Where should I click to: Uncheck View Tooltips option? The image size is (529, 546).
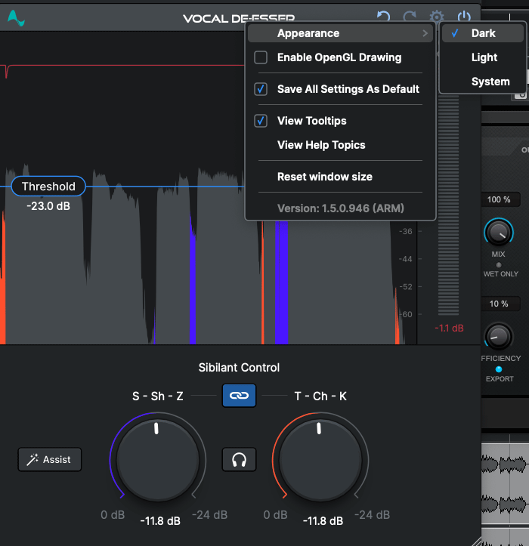340,121
